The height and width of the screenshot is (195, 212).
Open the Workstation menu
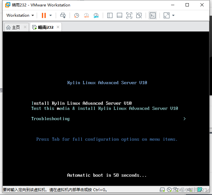click(20, 15)
